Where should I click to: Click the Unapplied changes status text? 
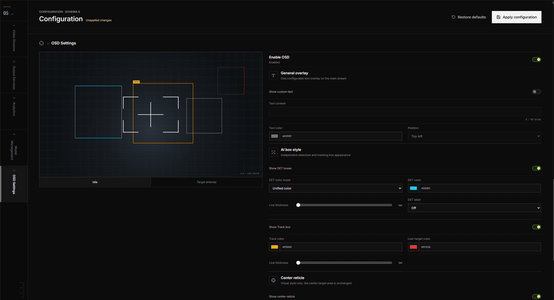tap(99, 20)
